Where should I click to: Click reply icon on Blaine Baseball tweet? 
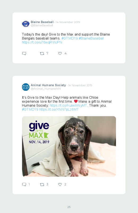point(24,53)
